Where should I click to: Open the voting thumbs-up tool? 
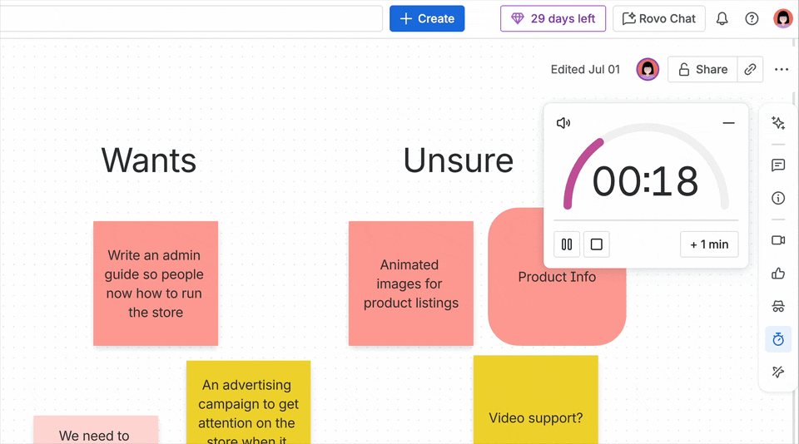coord(778,274)
